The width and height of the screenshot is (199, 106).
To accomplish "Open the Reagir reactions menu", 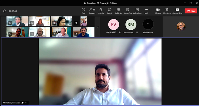I will tap(110, 11).
